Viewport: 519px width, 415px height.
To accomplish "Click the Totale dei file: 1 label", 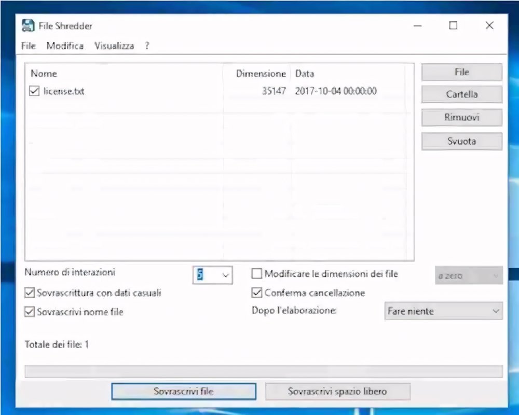I will [57, 344].
